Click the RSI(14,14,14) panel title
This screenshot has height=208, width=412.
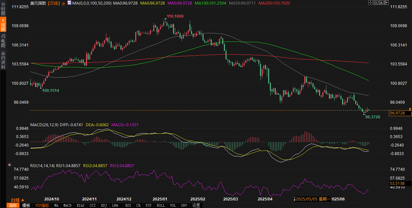(43, 166)
